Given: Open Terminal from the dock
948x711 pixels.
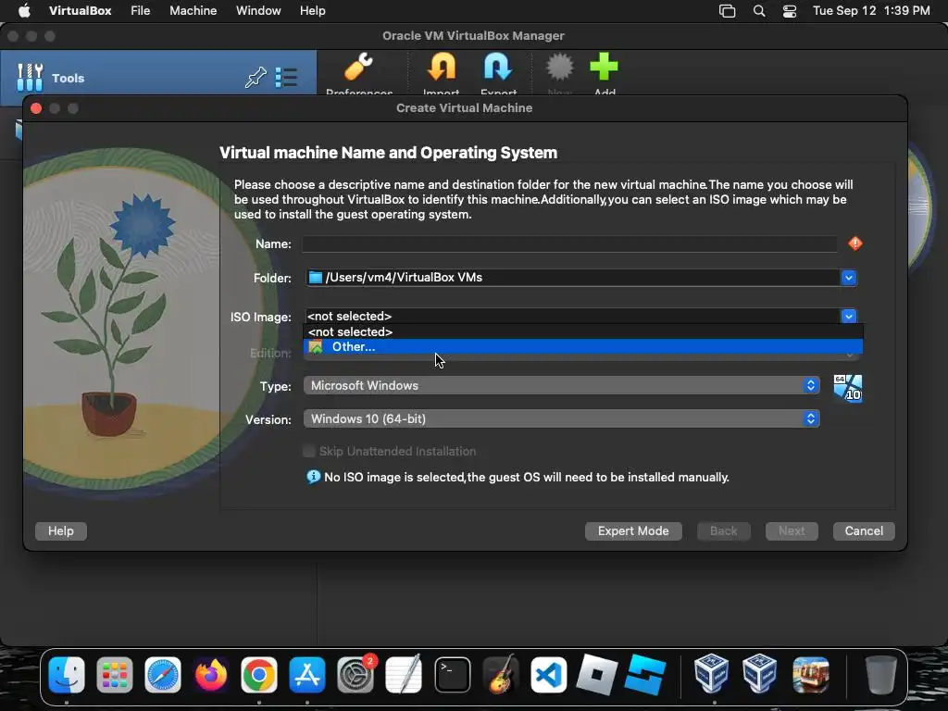Looking at the screenshot, I should click(452, 675).
